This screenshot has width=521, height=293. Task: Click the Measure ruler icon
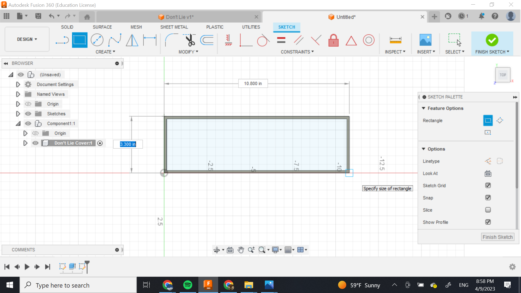click(x=395, y=40)
